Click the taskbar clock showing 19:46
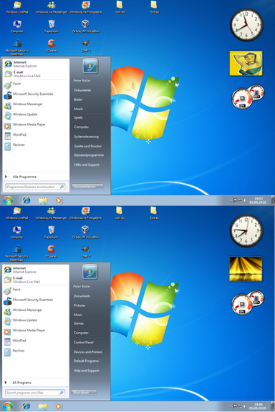Screen dimensions: 275x412 point(258,406)
